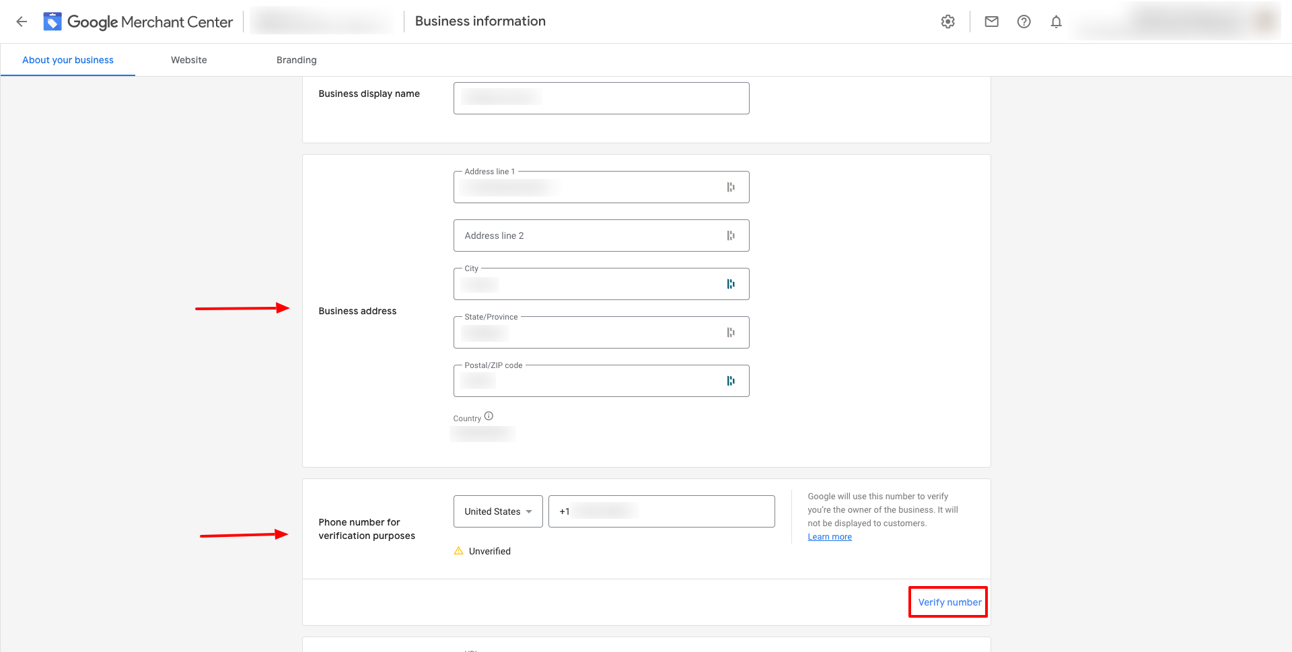Viewport: 1292px width, 652px height.
Task: Click the Verify number button
Action: tap(949, 602)
